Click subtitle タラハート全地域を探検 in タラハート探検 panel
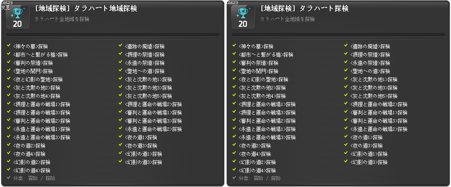This screenshot has height=187, width=451. click(x=287, y=19)
